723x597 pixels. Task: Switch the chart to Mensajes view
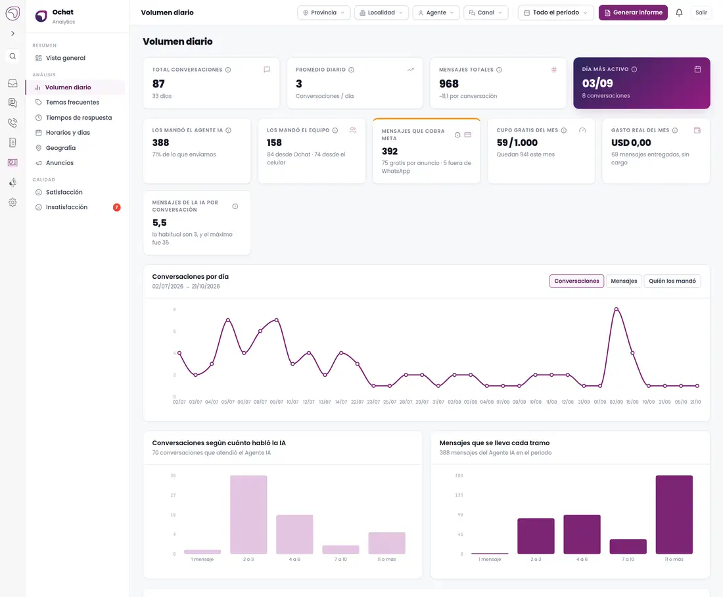[x=624, y=281]
